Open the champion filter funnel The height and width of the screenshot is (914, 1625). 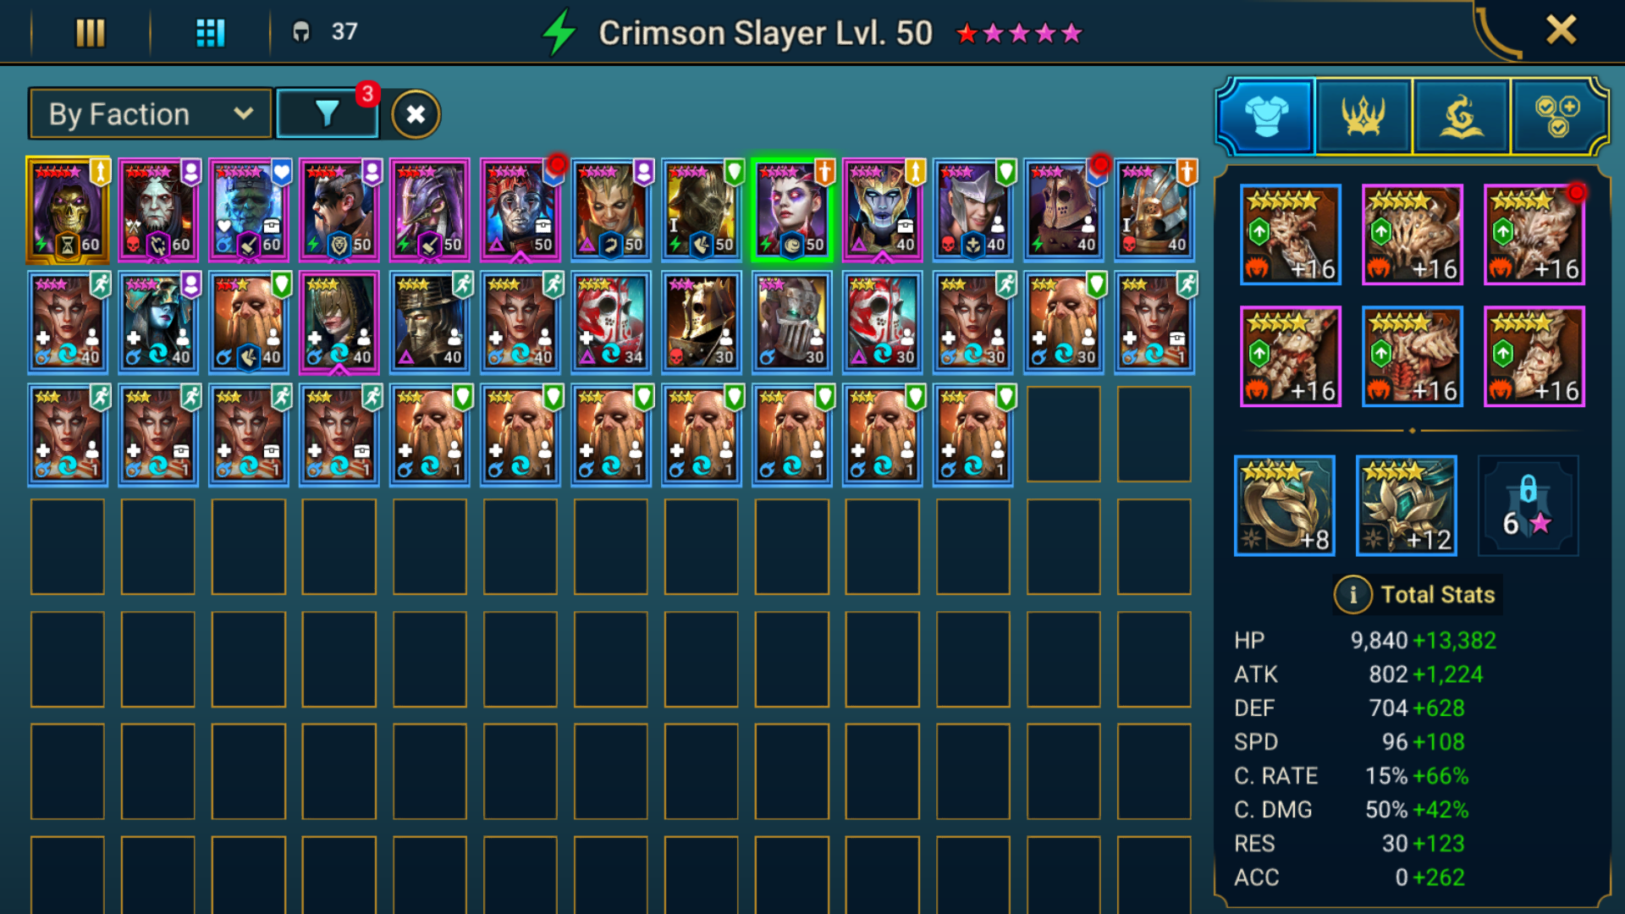(328, 113)
